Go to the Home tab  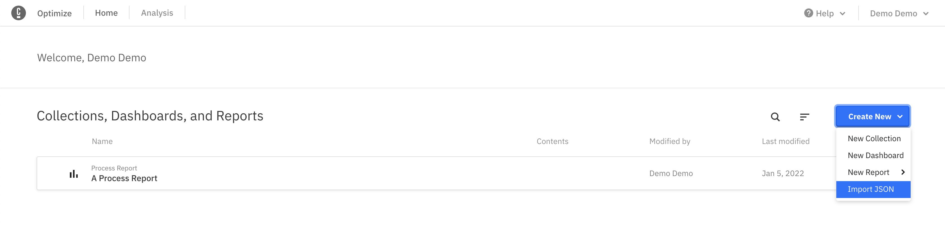(106, 13)
